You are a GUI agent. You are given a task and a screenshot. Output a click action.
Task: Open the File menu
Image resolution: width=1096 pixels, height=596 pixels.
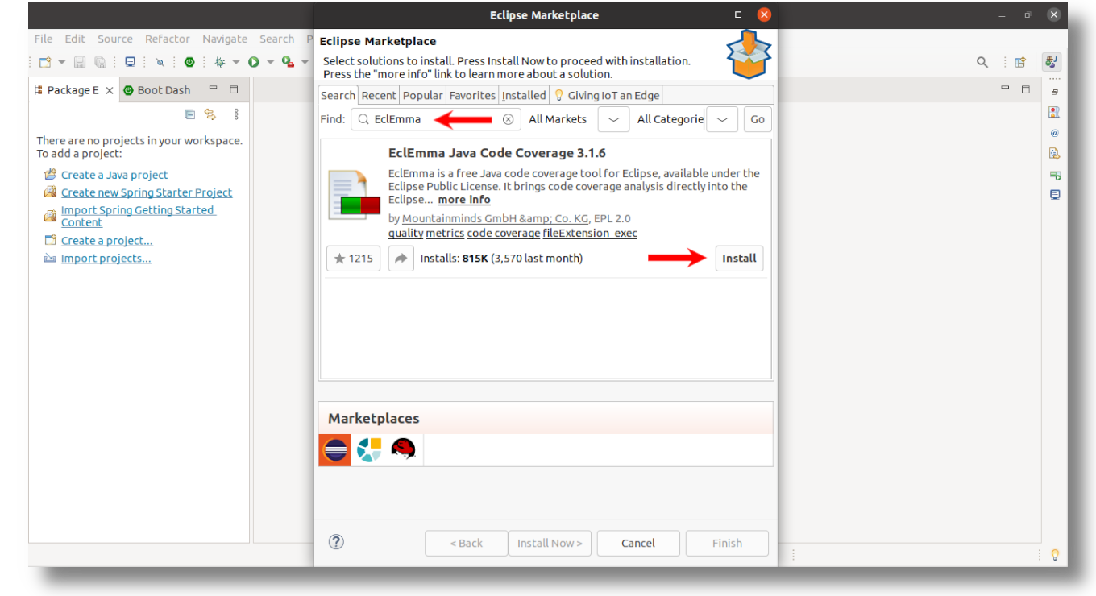click(44, 39)
